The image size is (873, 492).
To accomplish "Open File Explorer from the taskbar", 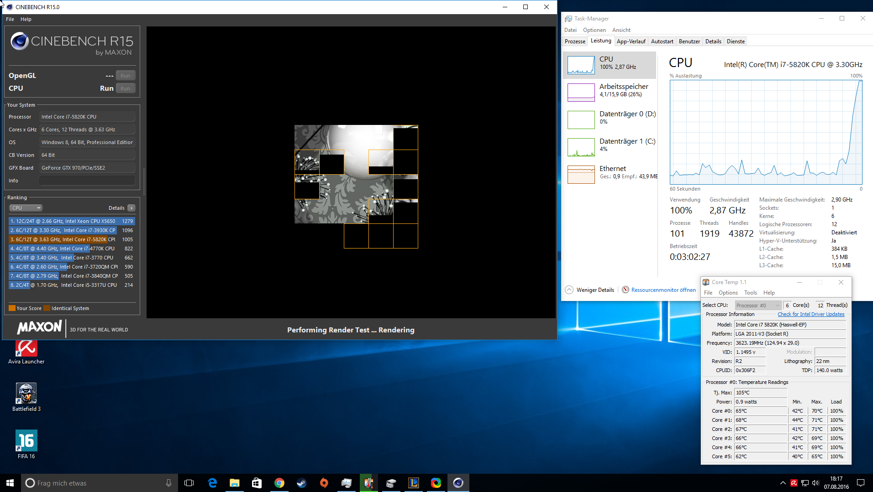I will [x=235, y=483].
